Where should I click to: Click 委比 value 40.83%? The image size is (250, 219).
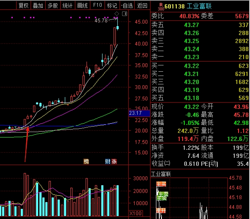coord(189,16)
